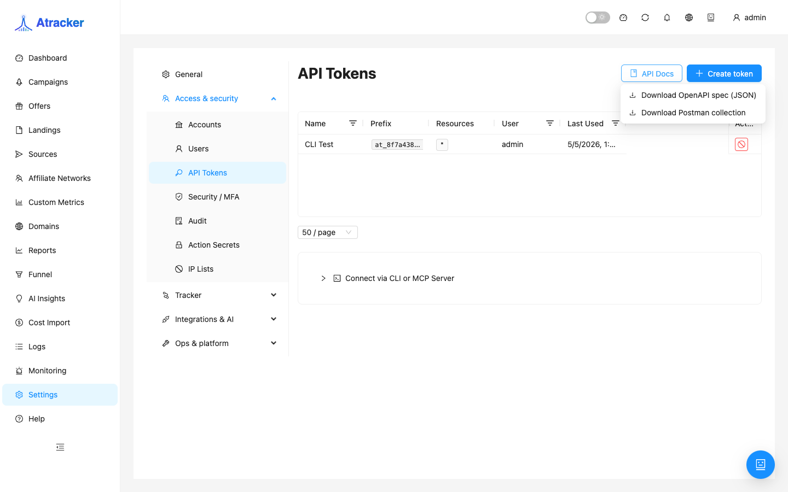The width and height of the screenshot is (788, 492).
Task: Collapse the Access & security section
Action: 217,98
